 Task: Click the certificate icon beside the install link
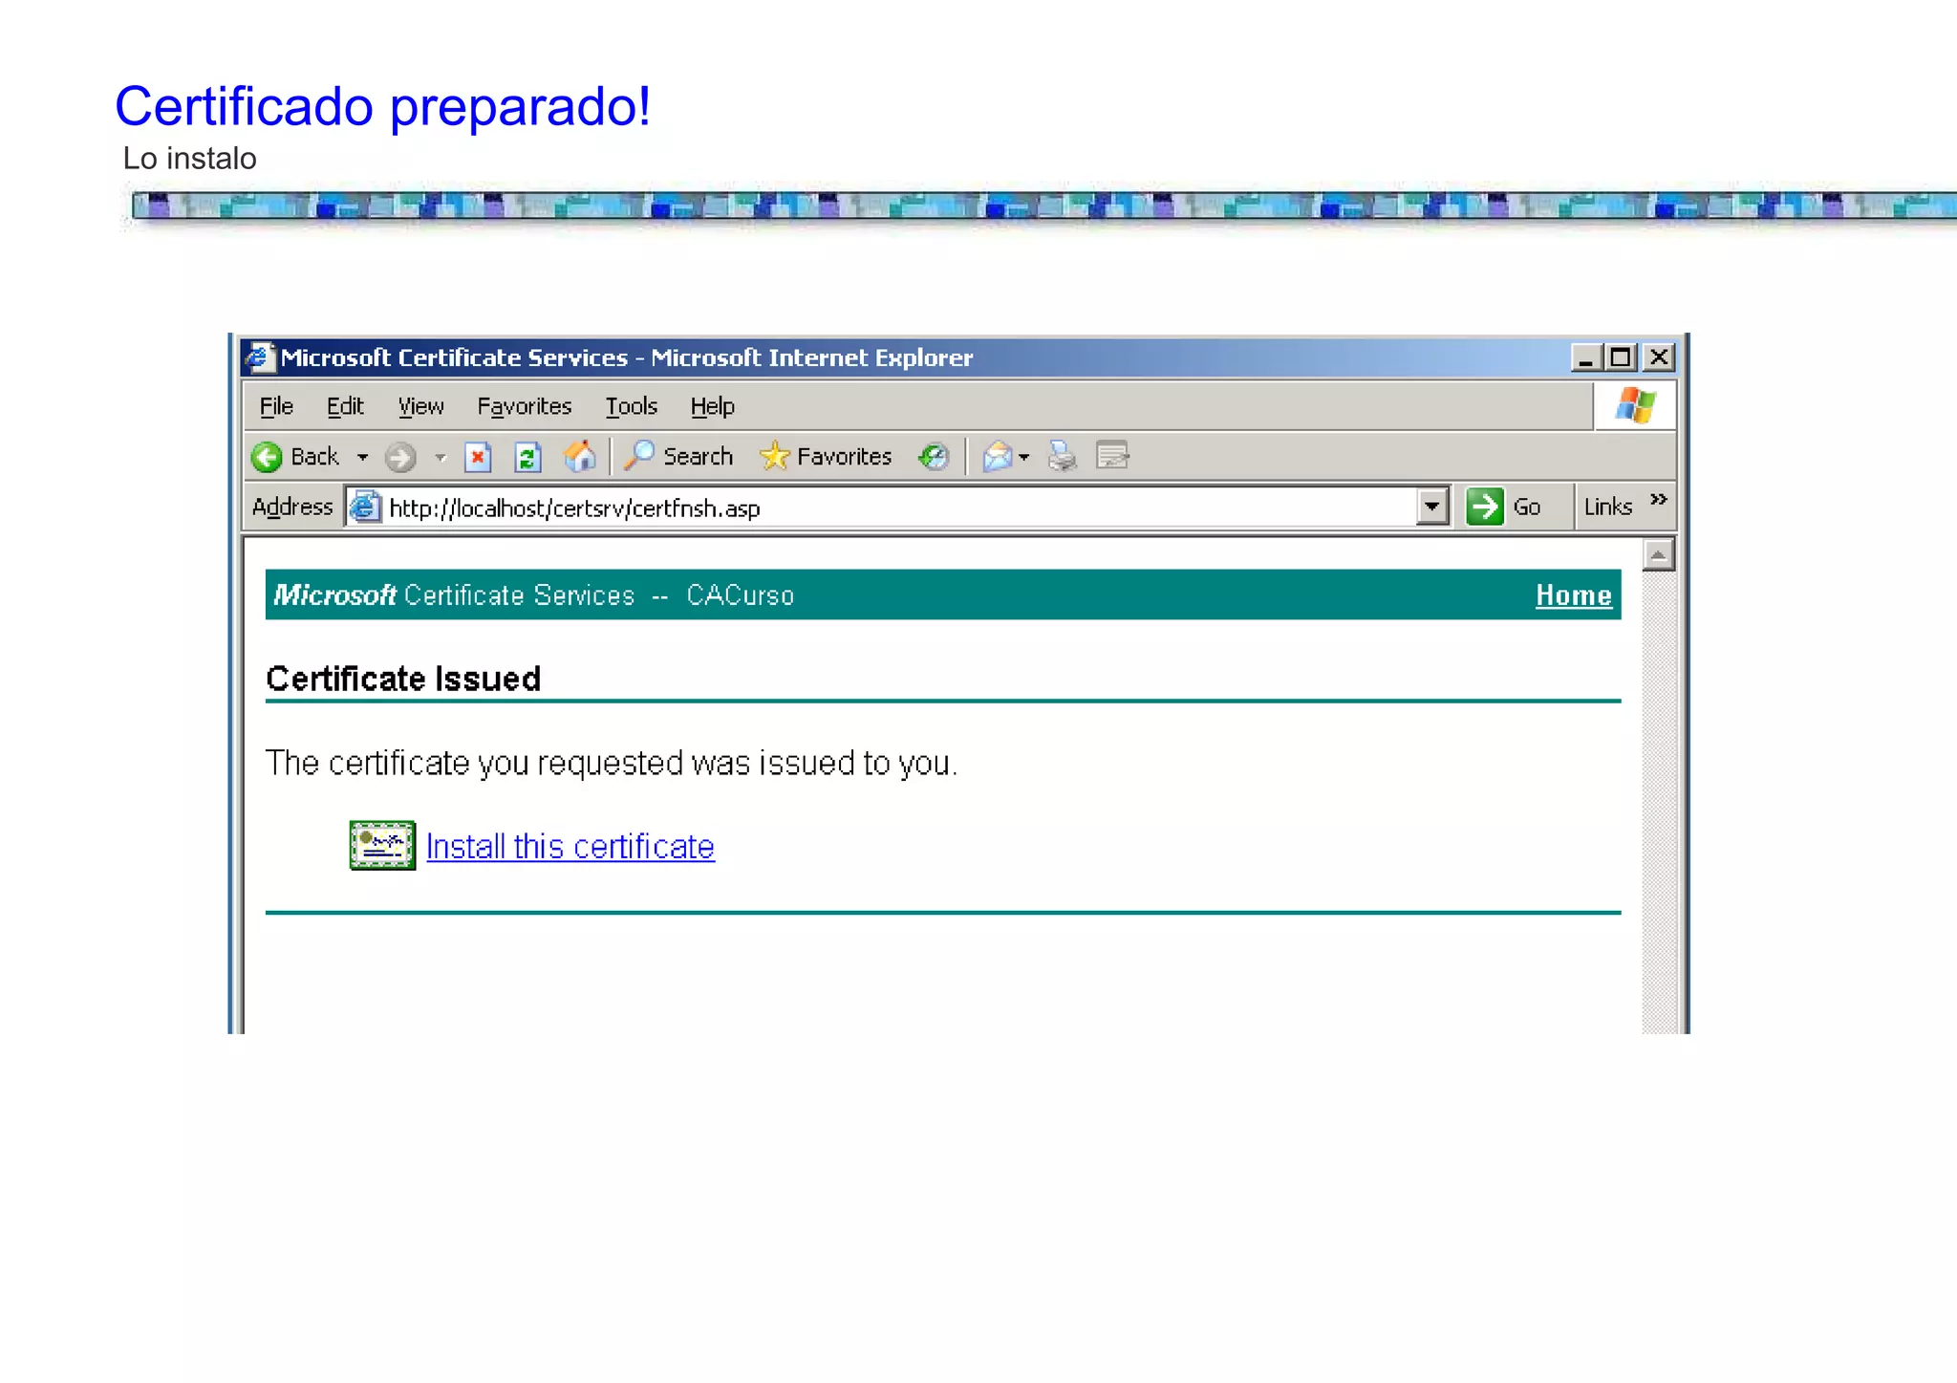pos(382,845)
